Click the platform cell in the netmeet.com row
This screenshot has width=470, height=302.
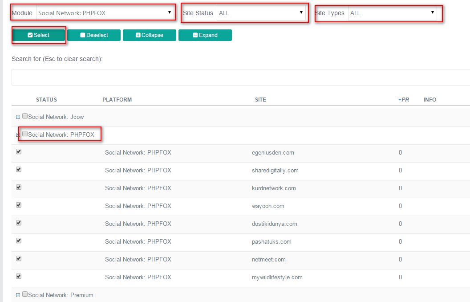(x=138, y=259)
